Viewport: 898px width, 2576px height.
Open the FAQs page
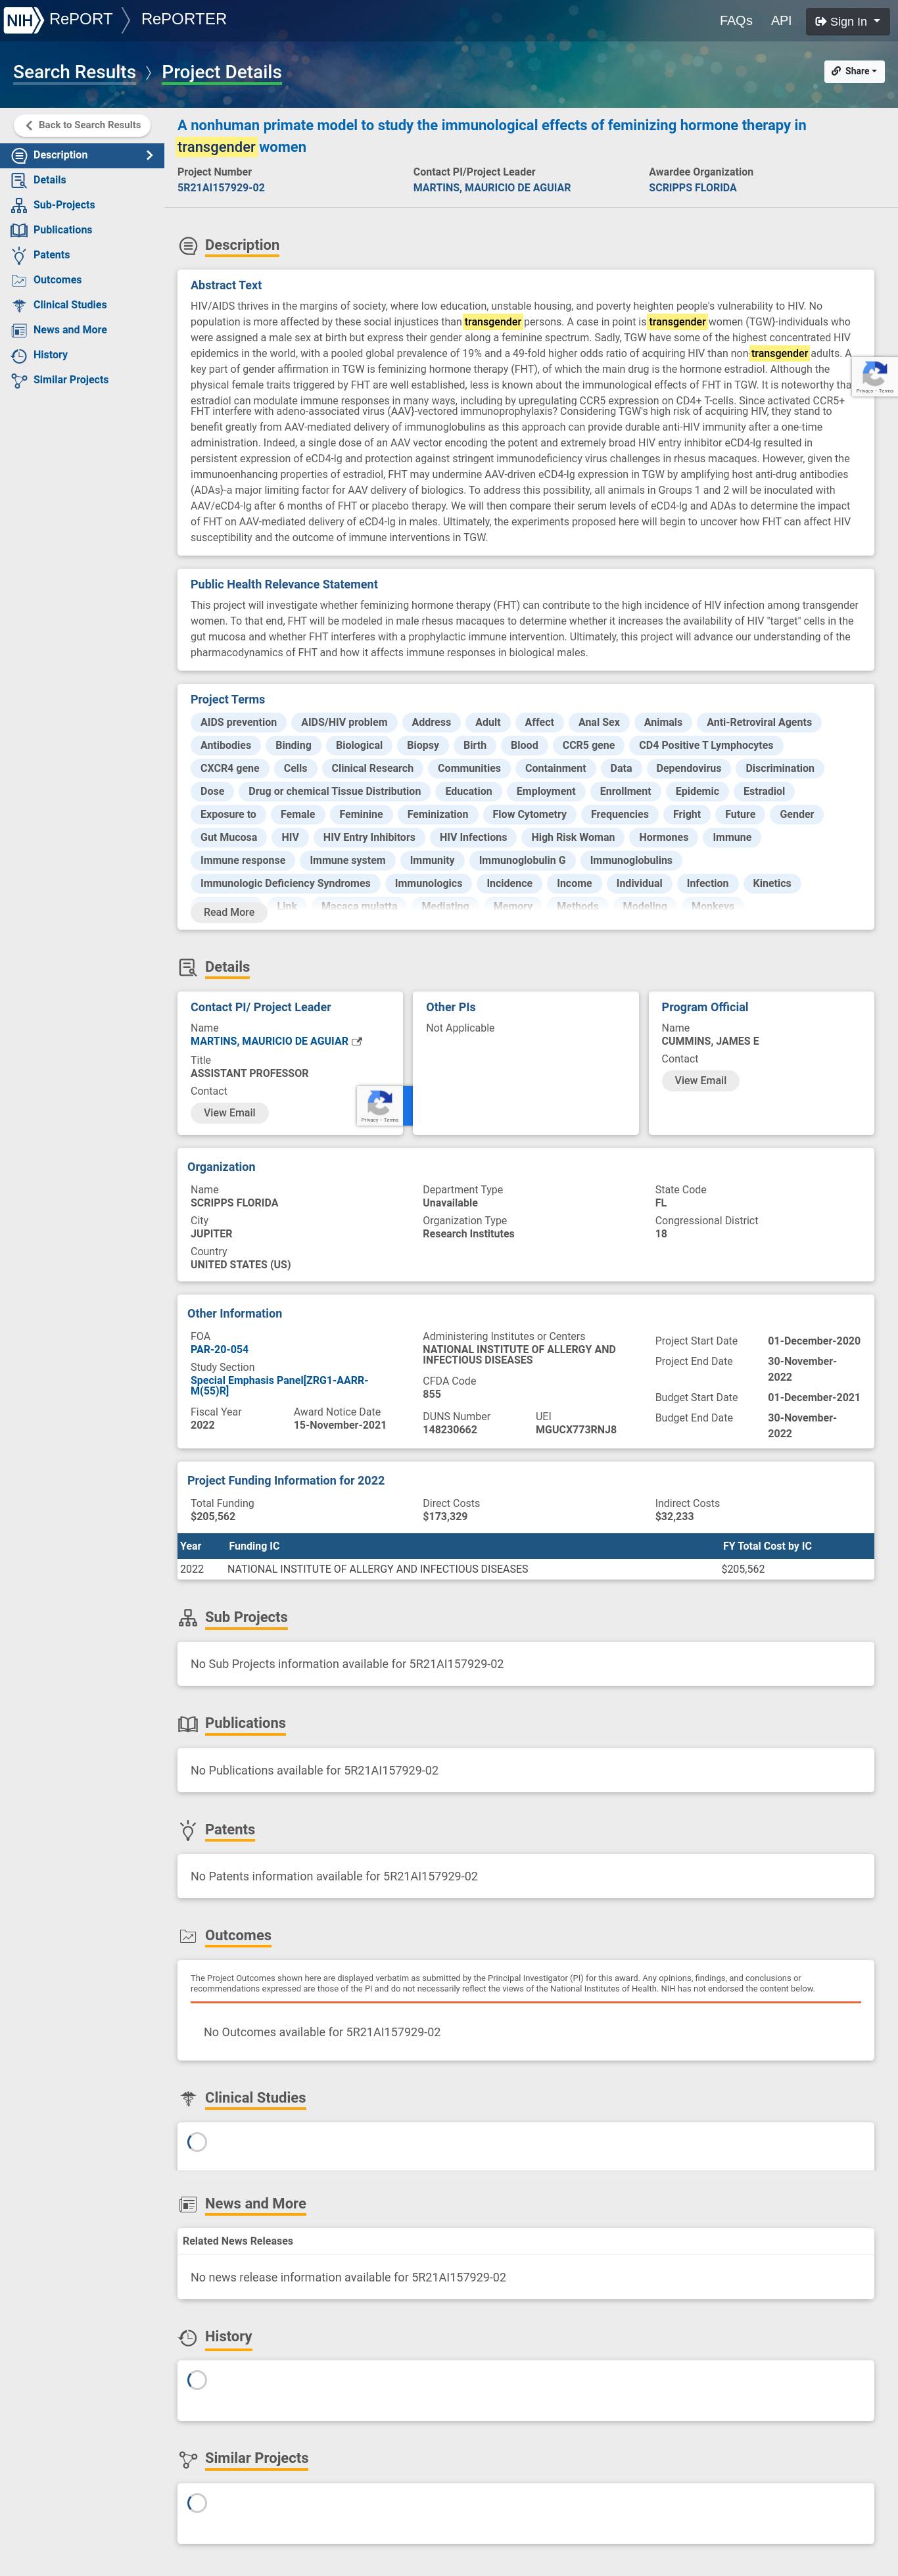pos(736,20)
